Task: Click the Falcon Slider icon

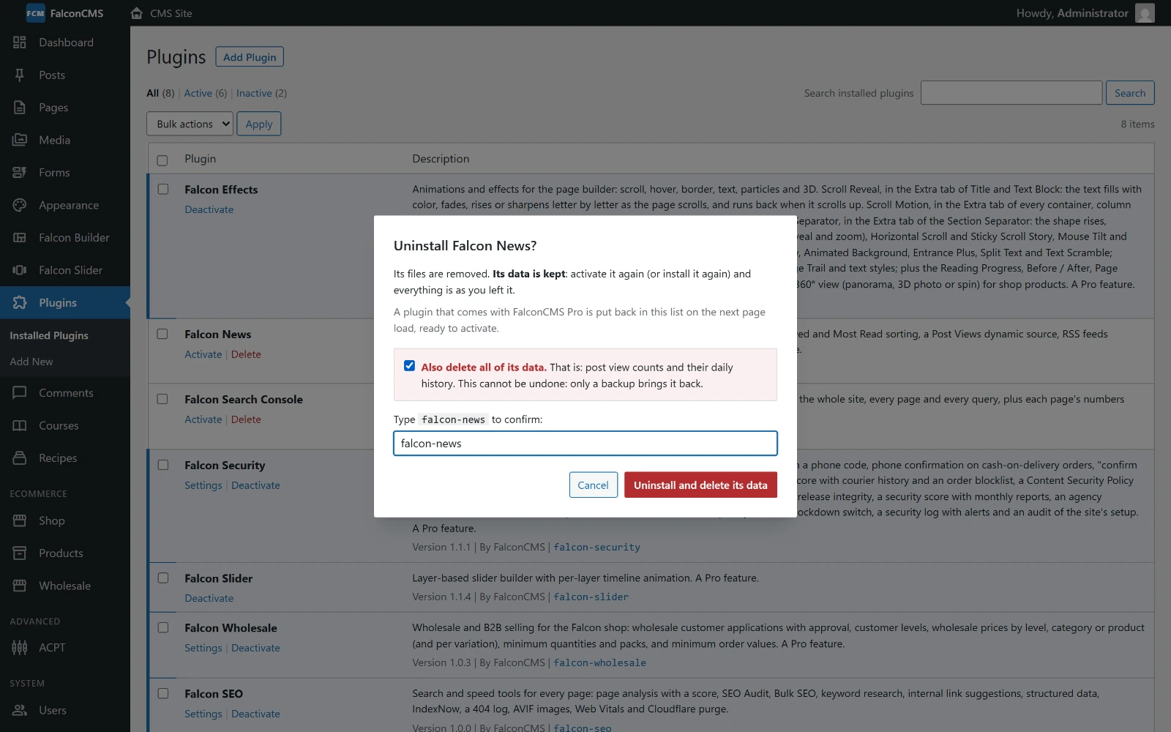Action: point(20,270)
